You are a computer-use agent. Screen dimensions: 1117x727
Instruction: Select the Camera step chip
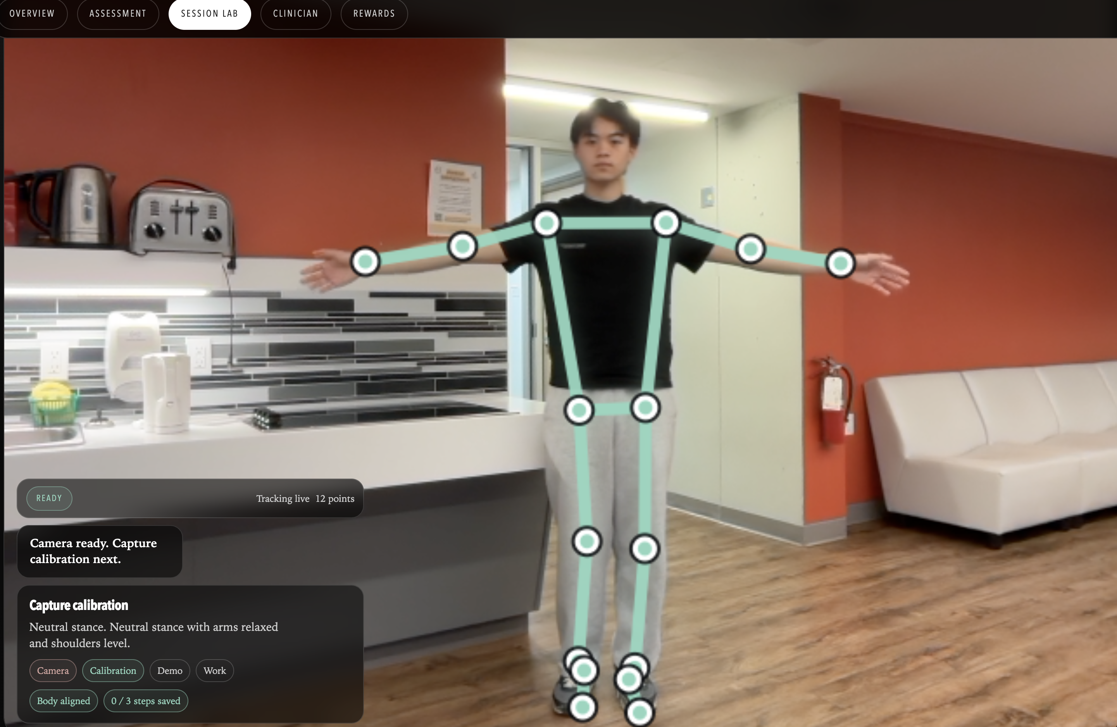53,670
